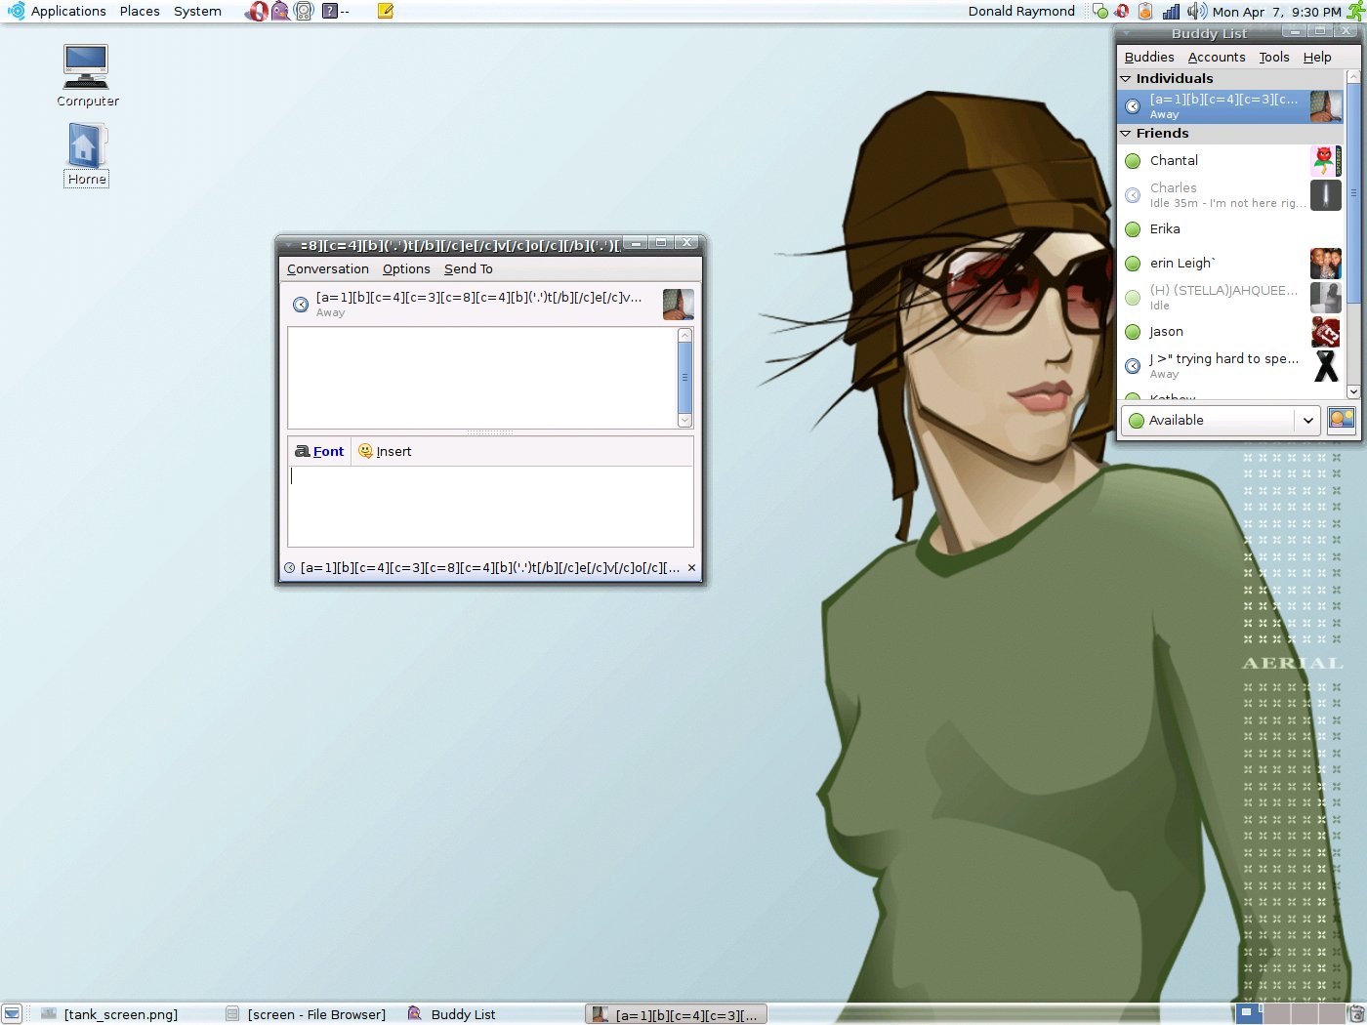Viewport: 1367px width, 1025px height.
Task: Click Chantal's green available status icon
Action: [1133, 161]
